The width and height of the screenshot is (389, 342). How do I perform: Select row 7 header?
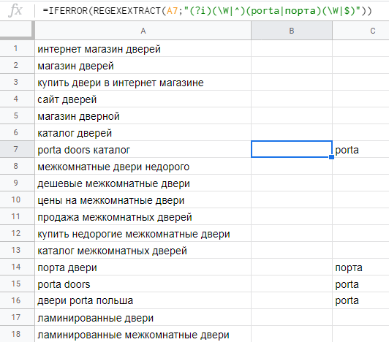[17, 149]
